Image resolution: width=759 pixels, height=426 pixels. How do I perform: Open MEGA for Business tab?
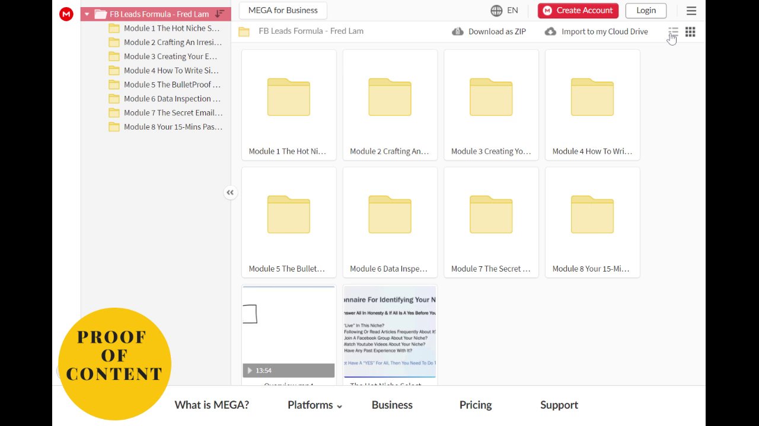pyautogui.click(x=283, y=10)
